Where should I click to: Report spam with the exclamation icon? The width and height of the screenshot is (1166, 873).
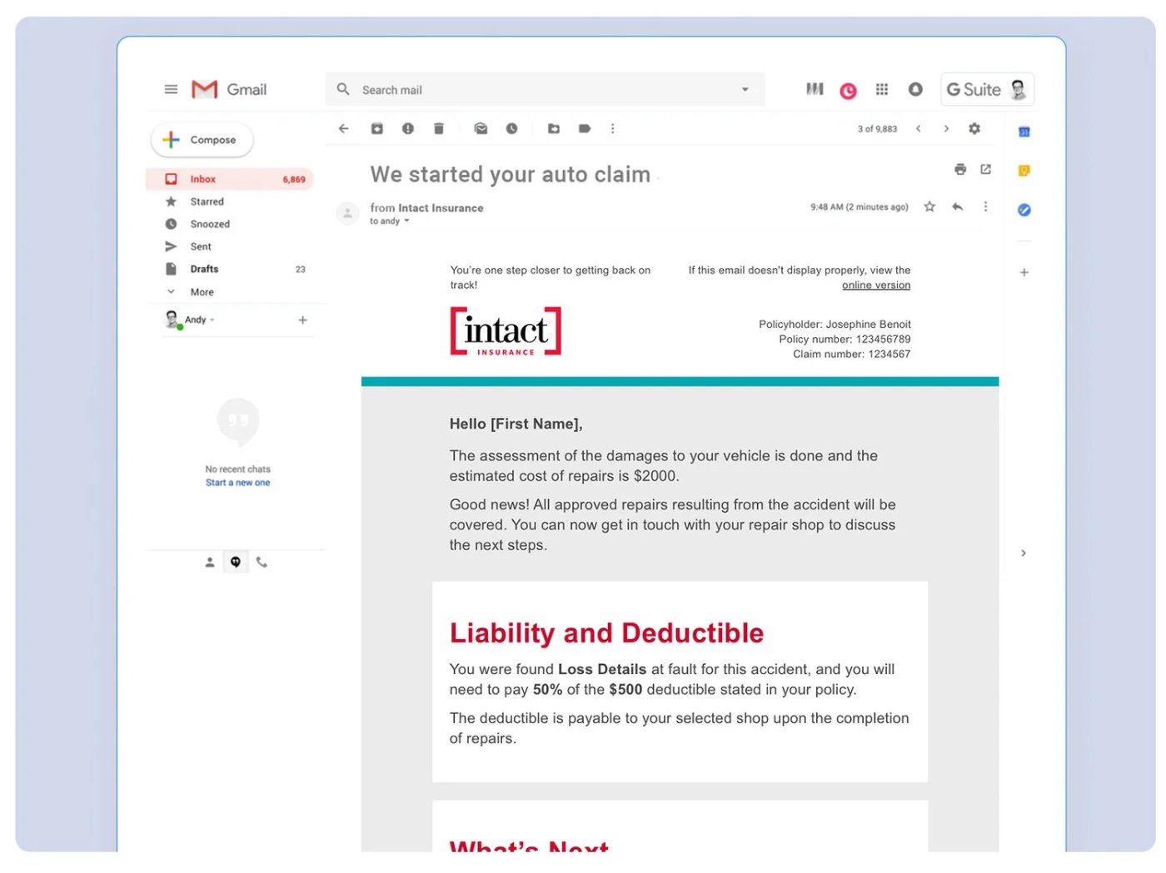(x=407, y=128)
